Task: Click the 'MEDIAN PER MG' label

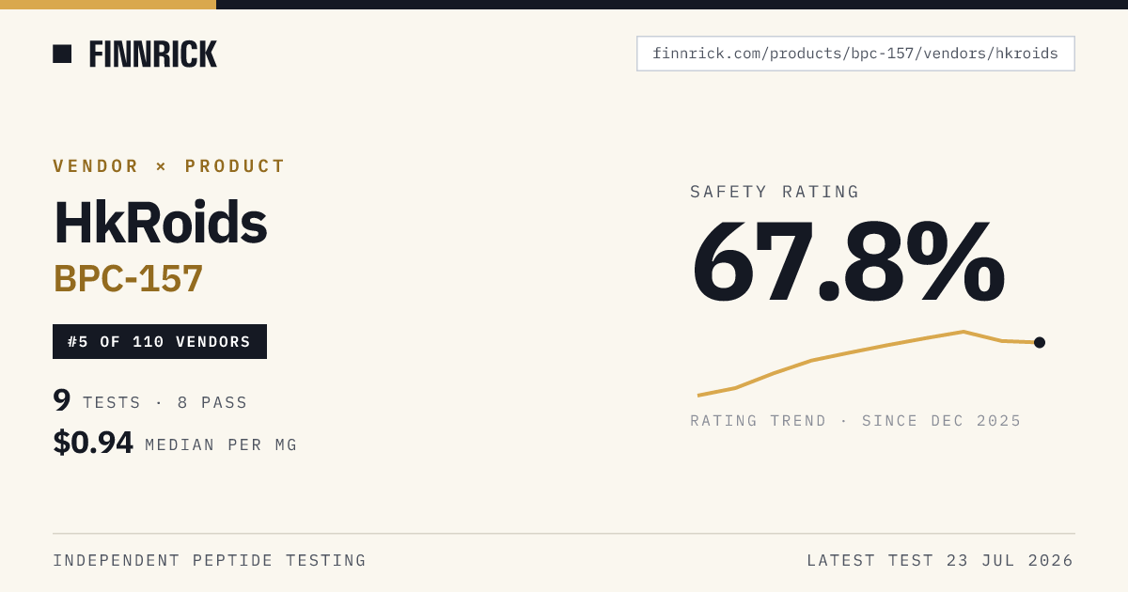Action: (x=221, y=445)
